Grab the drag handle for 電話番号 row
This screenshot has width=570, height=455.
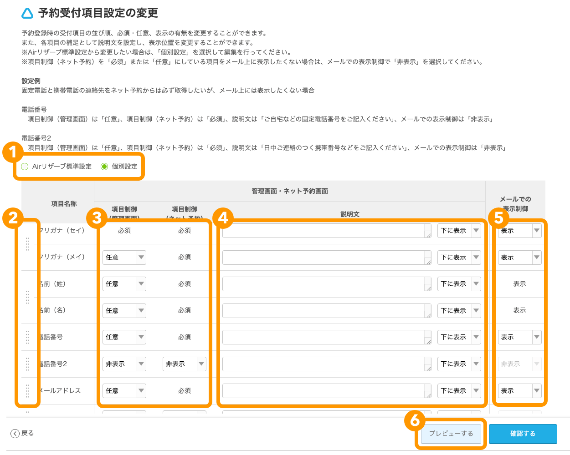pyautogui.click(x=27, y=337)
